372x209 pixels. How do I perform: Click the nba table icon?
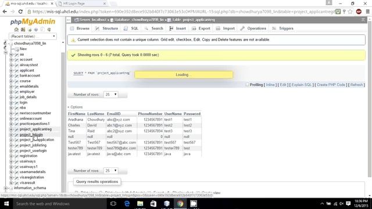click(17, 108)
